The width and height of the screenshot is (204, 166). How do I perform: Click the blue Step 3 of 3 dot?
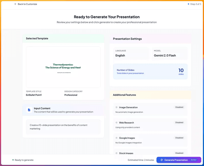coord(188,4)
